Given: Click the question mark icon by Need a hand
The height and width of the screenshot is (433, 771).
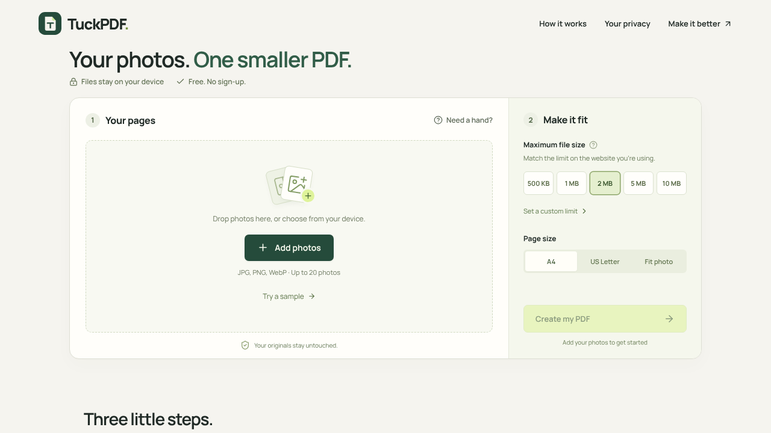Looking at the screenshot, I should click(x=438, y=120).
